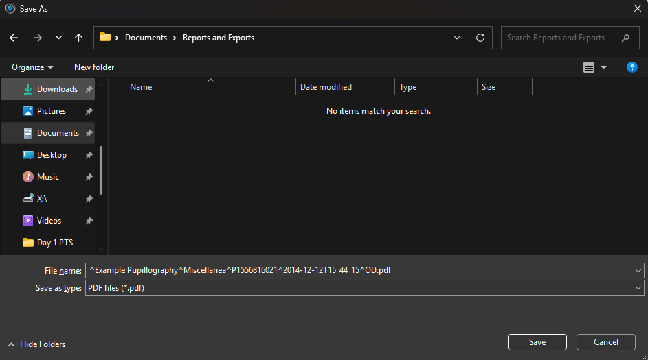
Task: Select the X:\ drive in sidebar
Action: pos(42,199)
